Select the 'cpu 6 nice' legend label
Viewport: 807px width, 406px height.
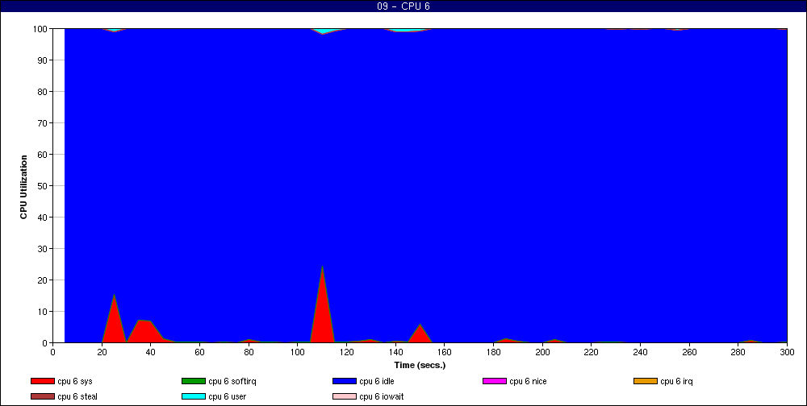coord(528,381)
